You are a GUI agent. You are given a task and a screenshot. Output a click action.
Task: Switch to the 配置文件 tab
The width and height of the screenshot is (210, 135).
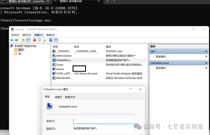pyautogui.click(x=70, y=97)
